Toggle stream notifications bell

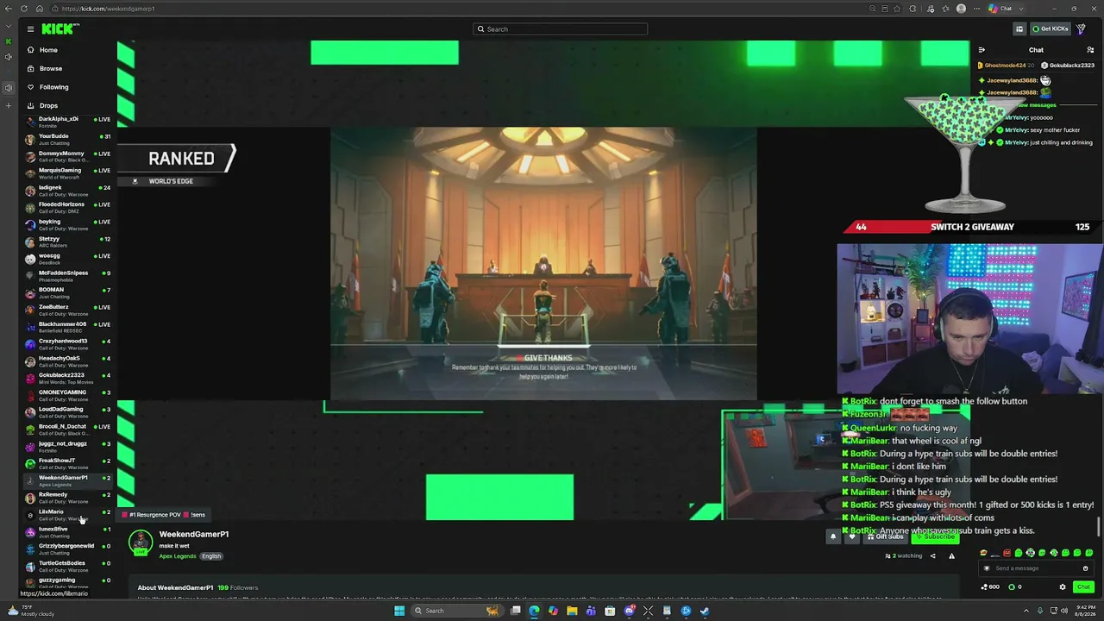tap(833, 536)
